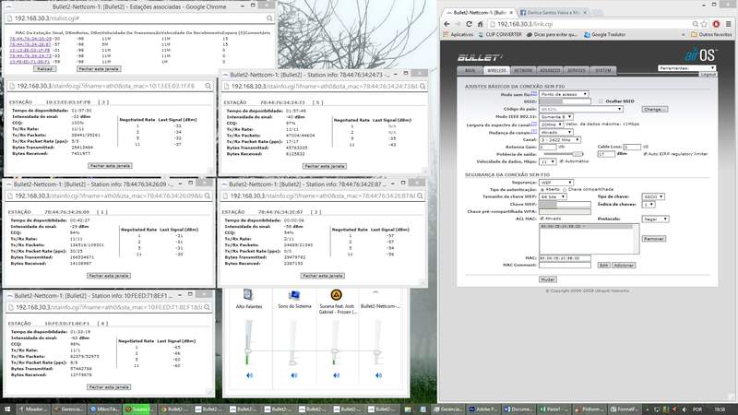Click the Adicionar MAC button
Viewport: 738px width, 415px height.
(624, 266)
